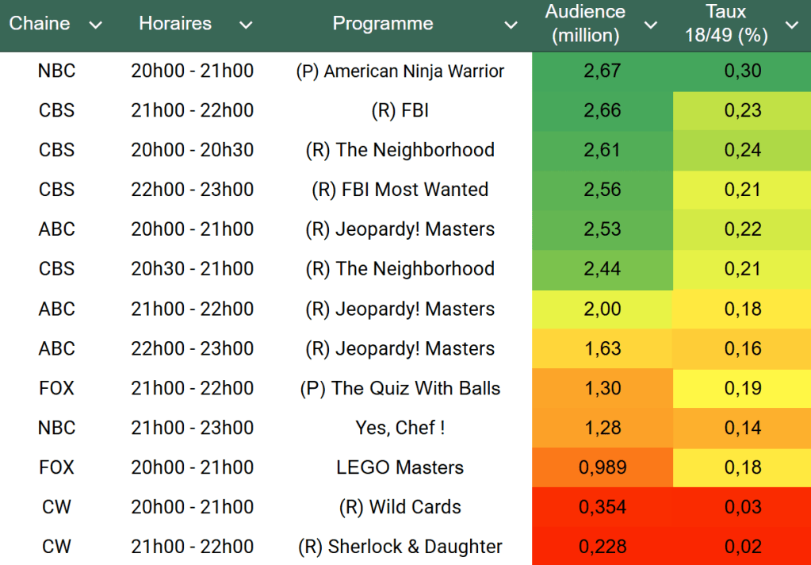This screenshot has height=565, width=811.
Task: Click the LEGO Masters programme cell
Action: (400, 467)
